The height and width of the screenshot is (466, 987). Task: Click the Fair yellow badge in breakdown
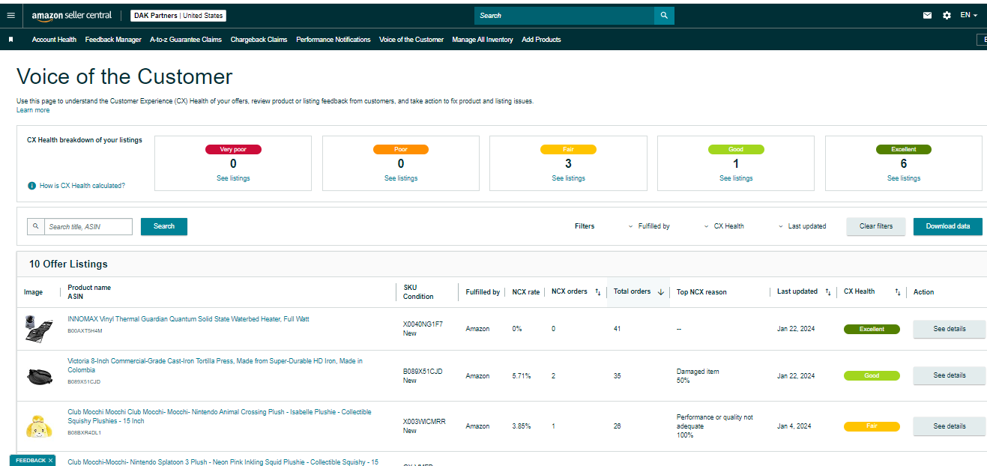(568, 149)
